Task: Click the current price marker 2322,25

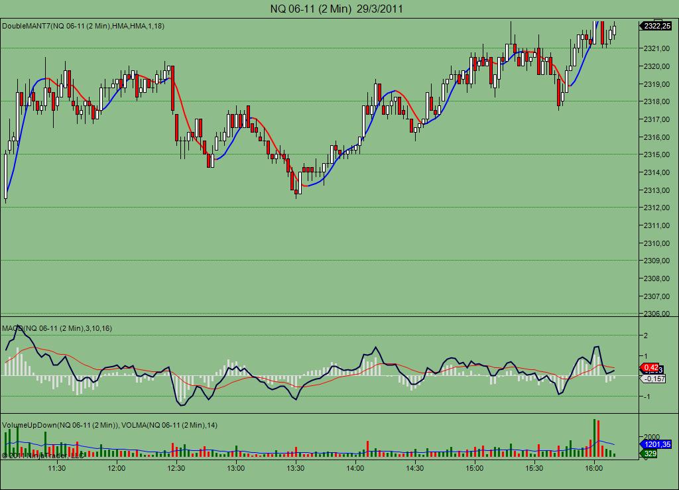Action: tap(656, 26)
